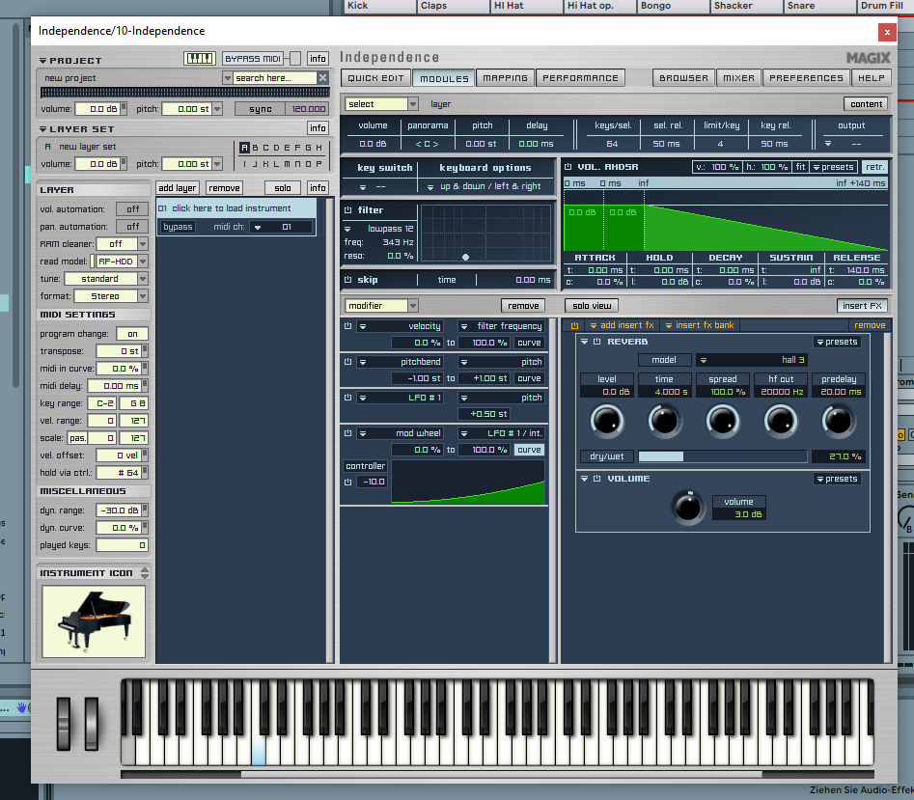
Task: Select layer set slot P
Action: point(319,164)
